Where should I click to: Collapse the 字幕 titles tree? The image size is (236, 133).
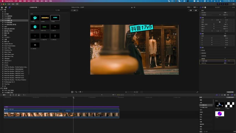[x=1, y=10]
